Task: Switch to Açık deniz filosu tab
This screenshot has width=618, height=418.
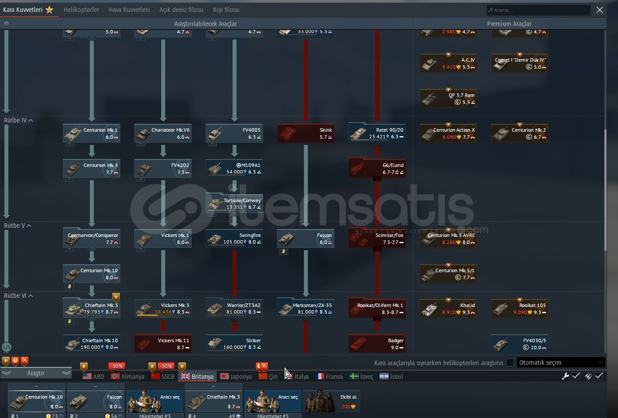Action: pyautogui.click(x=181, y=10)
